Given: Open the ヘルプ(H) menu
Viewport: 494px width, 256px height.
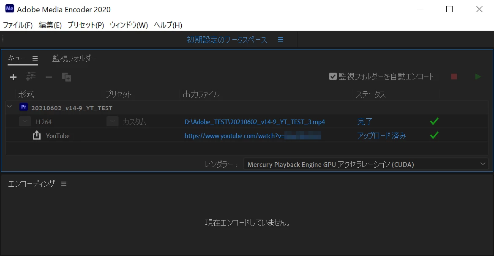Looking at the screenshot, I should 168,25.
